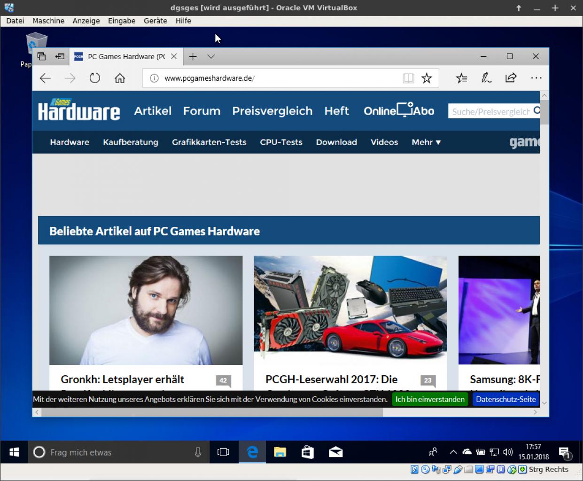Open Grafikkarten-Tests in the sub navigation

(209, 142)
